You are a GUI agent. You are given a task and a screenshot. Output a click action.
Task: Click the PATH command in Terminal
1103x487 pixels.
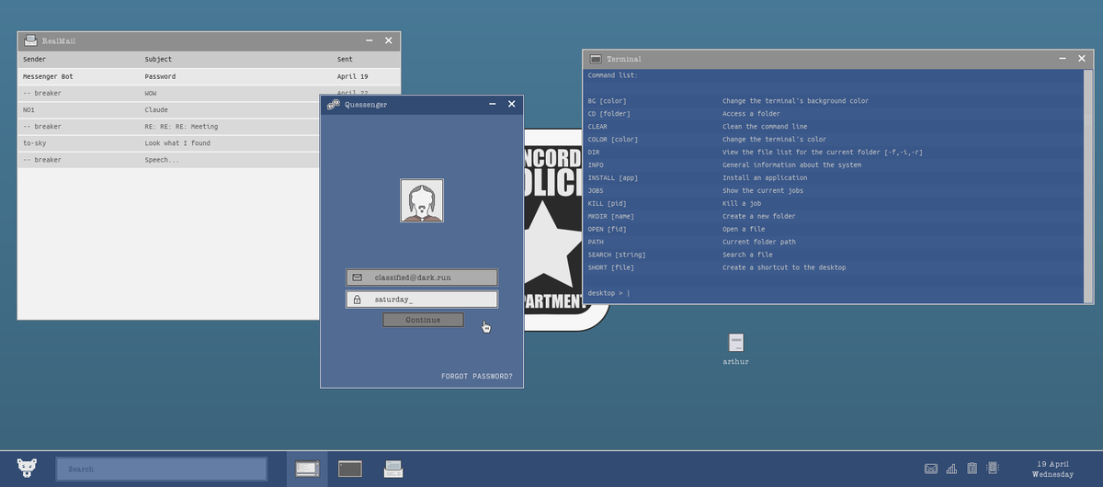tap(596, 243)
